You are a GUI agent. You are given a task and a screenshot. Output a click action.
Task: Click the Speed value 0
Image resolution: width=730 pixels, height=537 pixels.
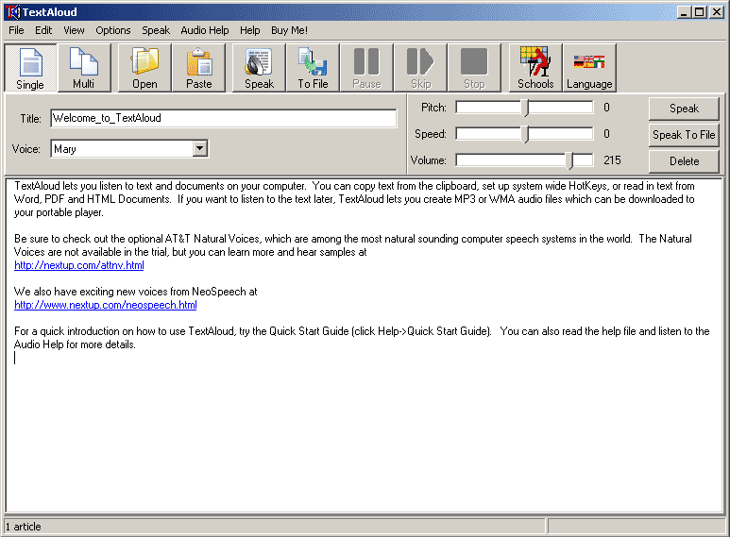tap(606, 134)
